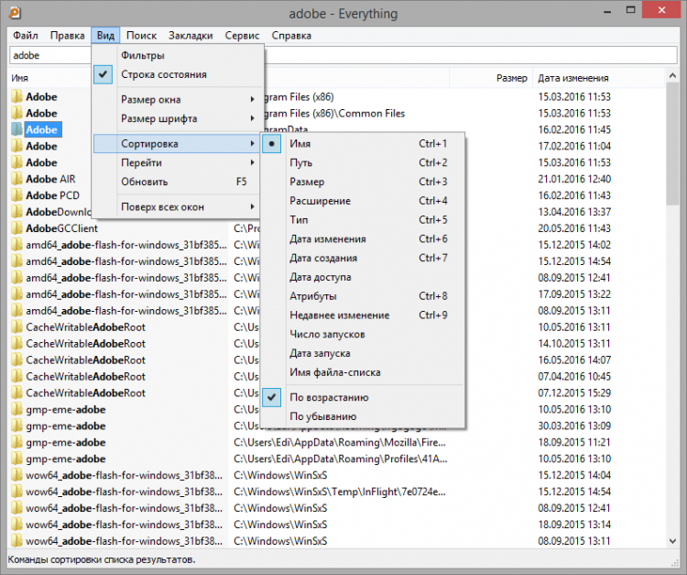Click folder icon of AdobeGCClient row

coord(16,228)
